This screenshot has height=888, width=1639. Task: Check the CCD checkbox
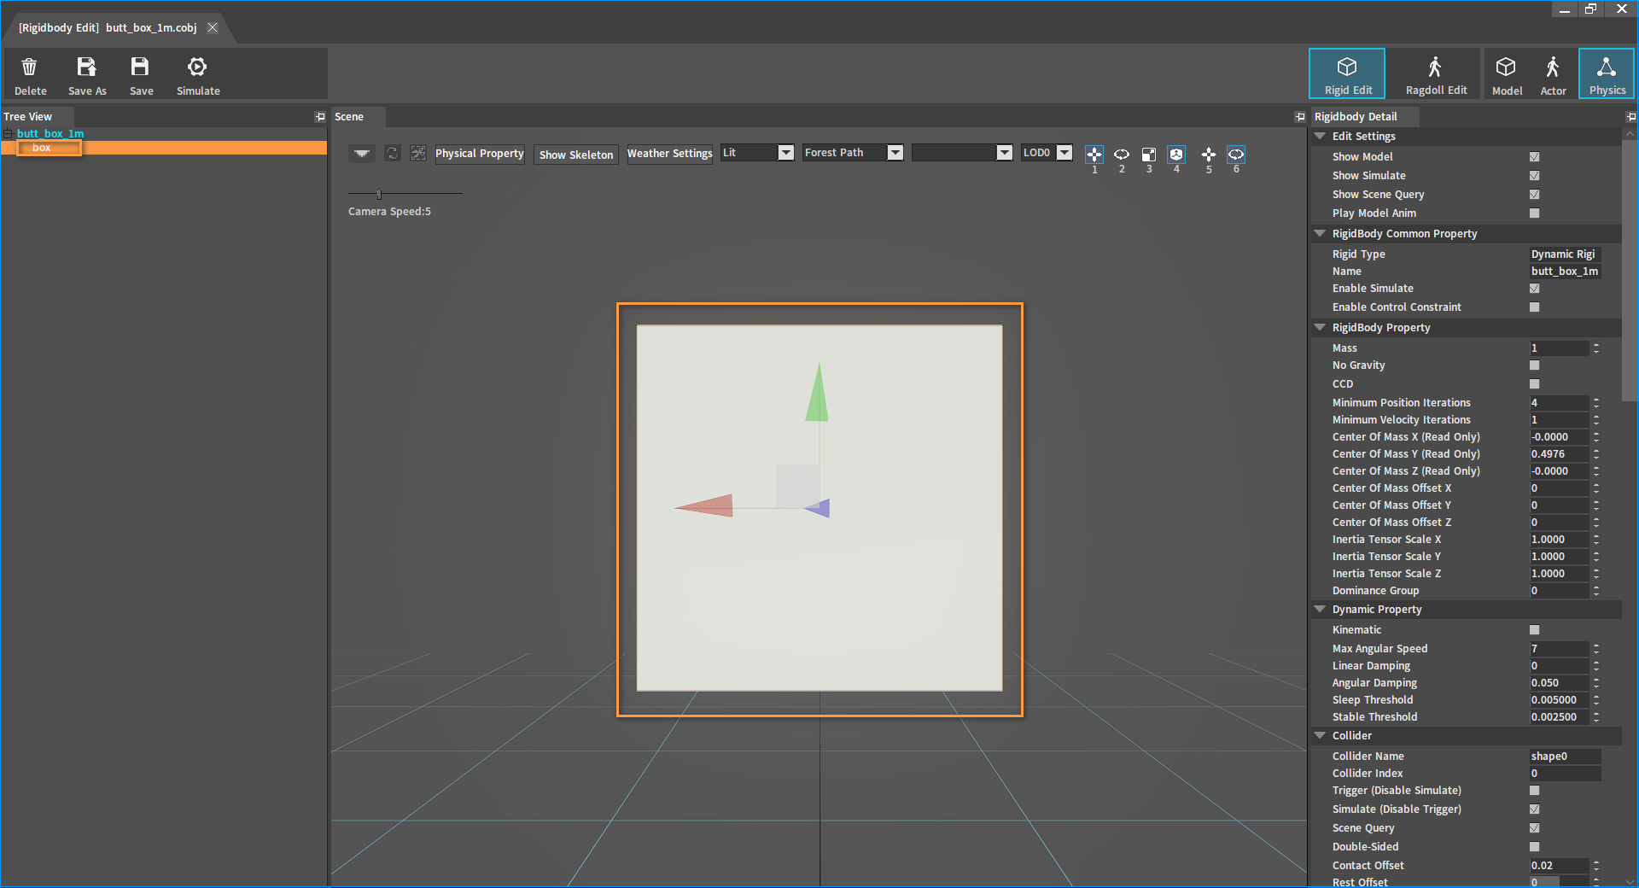coord(1534,384)
